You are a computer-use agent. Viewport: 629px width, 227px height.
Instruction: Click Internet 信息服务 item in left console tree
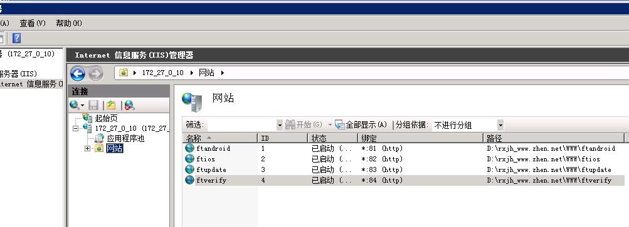32,84
